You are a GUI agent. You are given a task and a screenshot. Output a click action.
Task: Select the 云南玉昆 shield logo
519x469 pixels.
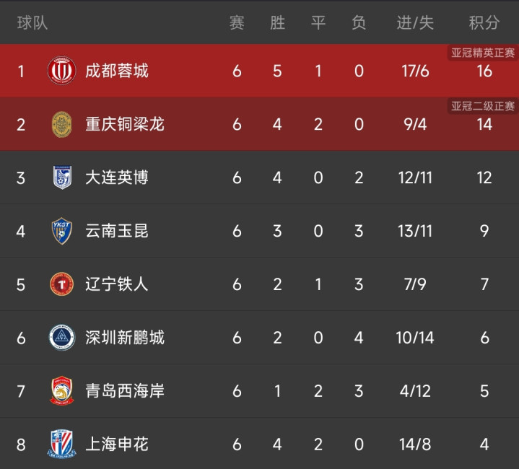[x=61, y=231]
